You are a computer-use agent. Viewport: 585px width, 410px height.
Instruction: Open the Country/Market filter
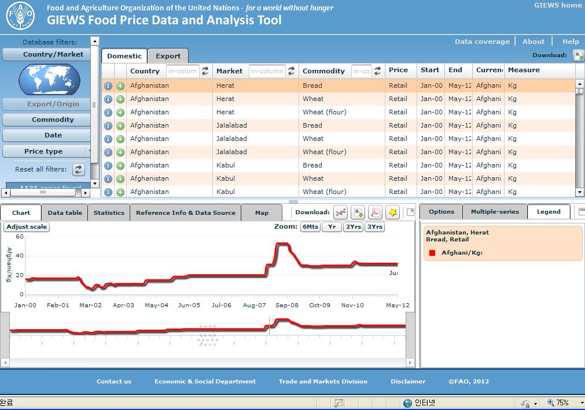[x=47, y=54]
